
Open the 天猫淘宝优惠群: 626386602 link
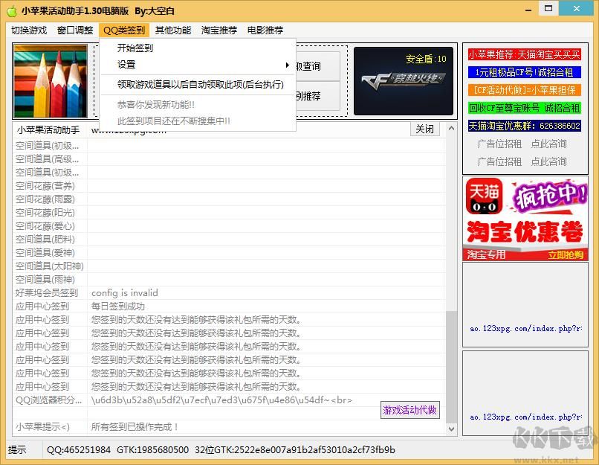click(525, 126)
